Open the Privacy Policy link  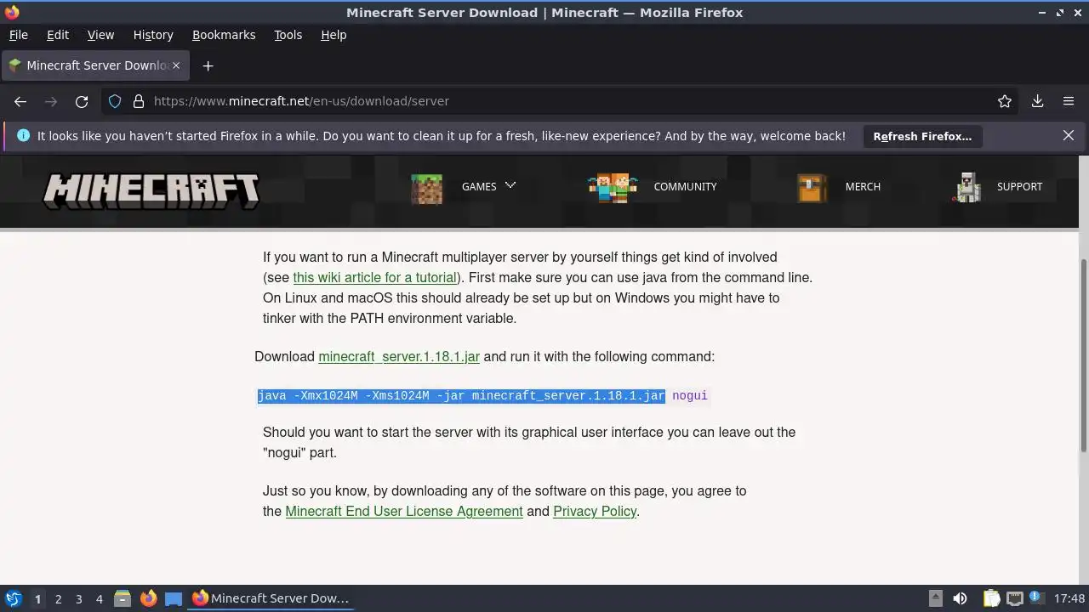[595, 512]
